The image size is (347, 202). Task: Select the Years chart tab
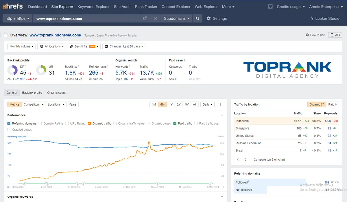(73, 104)
